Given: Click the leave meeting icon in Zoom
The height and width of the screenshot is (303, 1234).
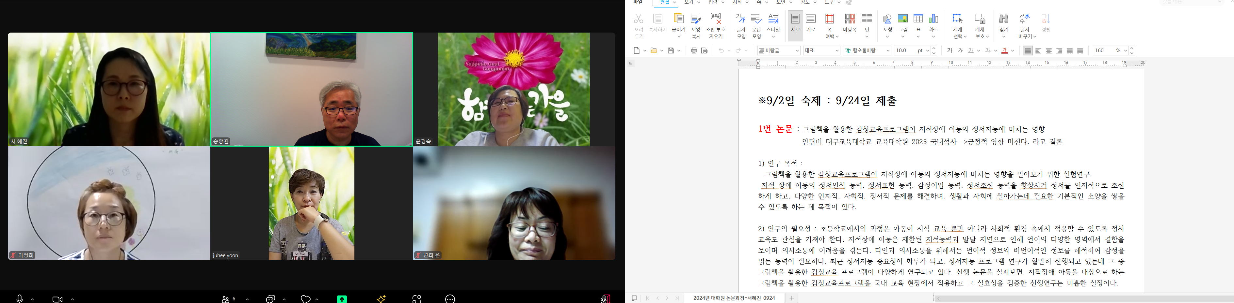Looking at the screenshot, I should tap(606, 299).
